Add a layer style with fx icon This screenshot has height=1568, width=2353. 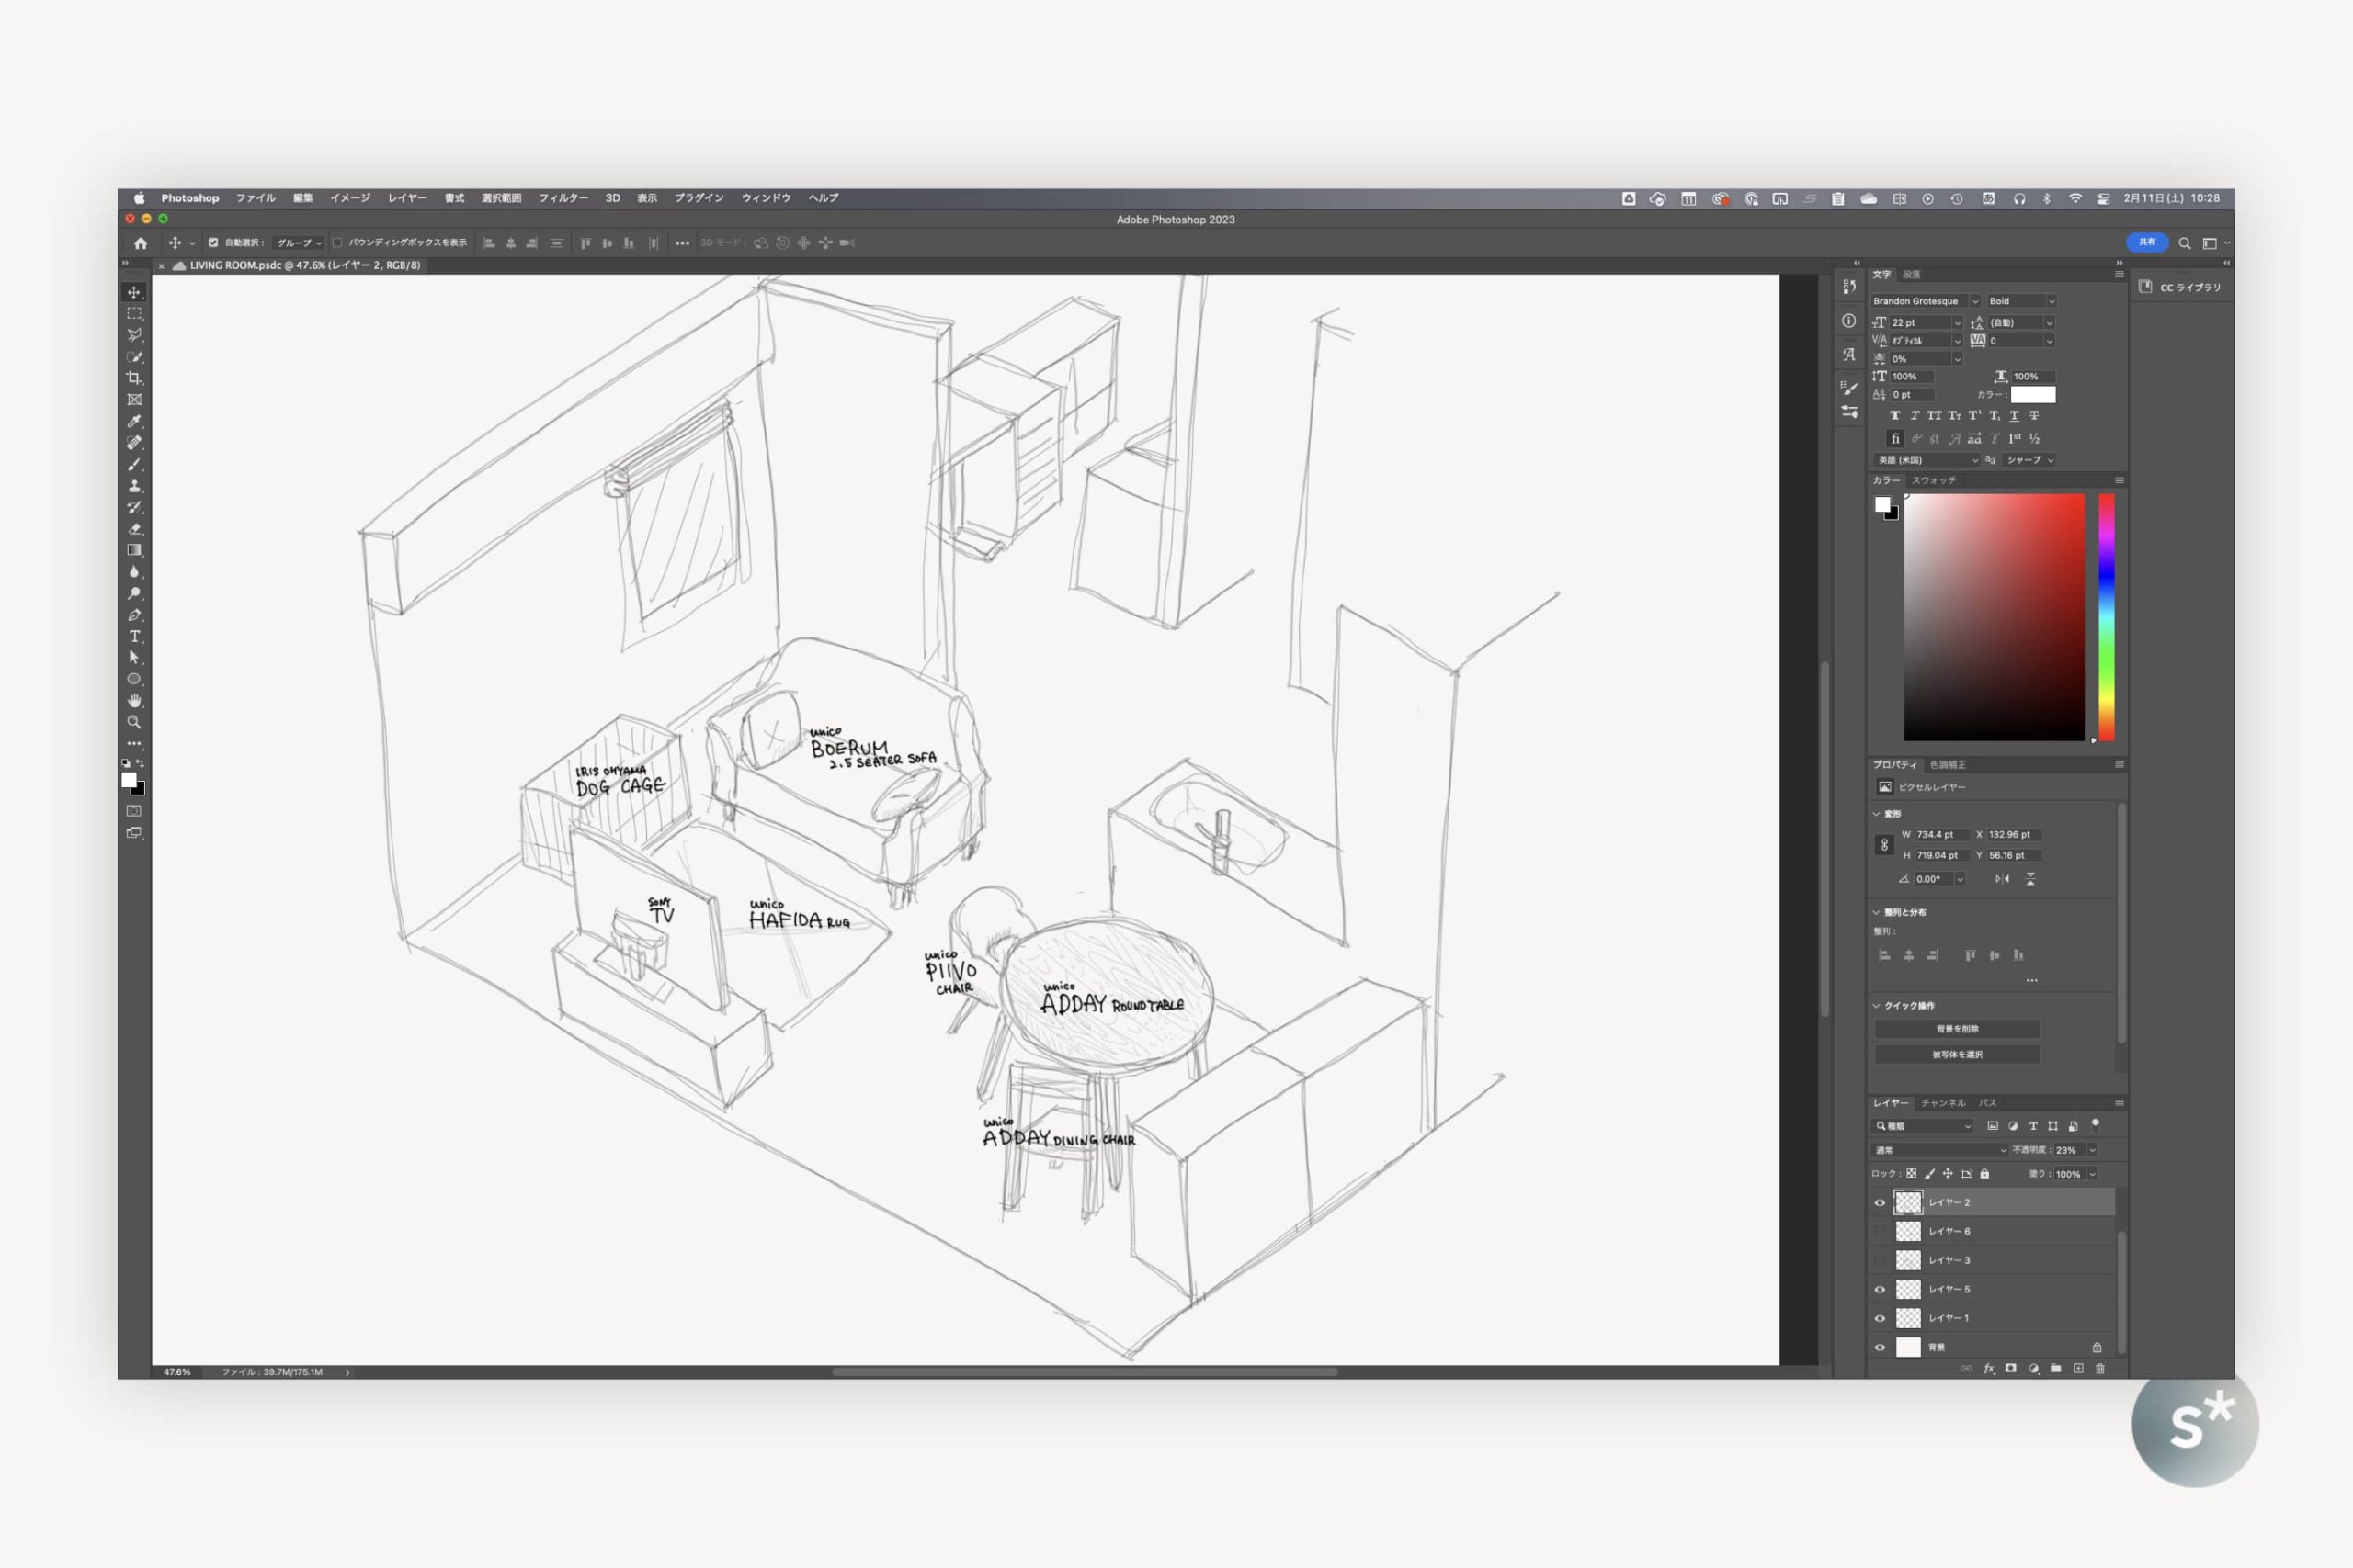(x=1989, y=1368)
